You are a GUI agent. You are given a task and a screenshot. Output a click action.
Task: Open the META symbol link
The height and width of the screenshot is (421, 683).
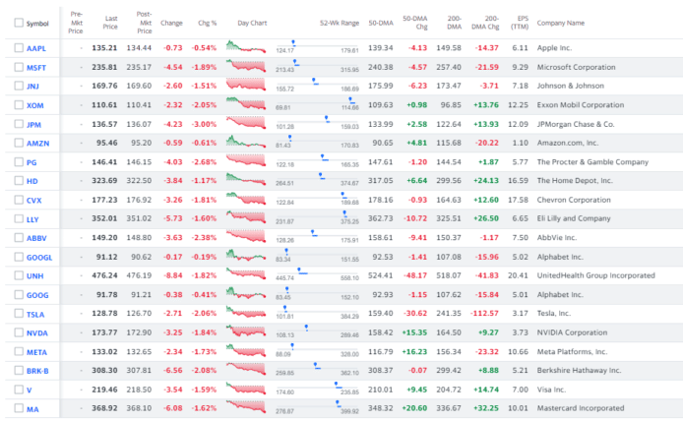pos(36,352)
